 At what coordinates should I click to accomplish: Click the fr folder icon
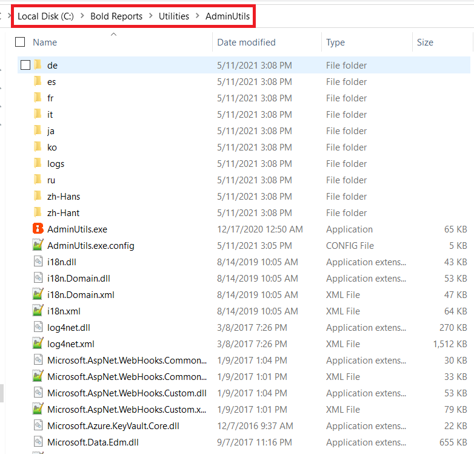tap(38, 98)
